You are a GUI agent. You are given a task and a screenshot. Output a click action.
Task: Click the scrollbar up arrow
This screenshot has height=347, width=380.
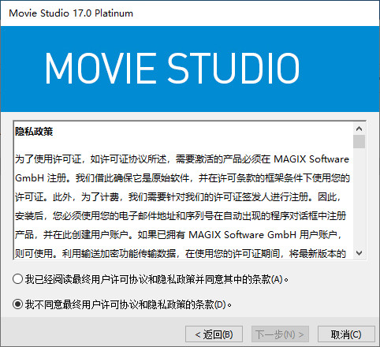click(359, 129)
